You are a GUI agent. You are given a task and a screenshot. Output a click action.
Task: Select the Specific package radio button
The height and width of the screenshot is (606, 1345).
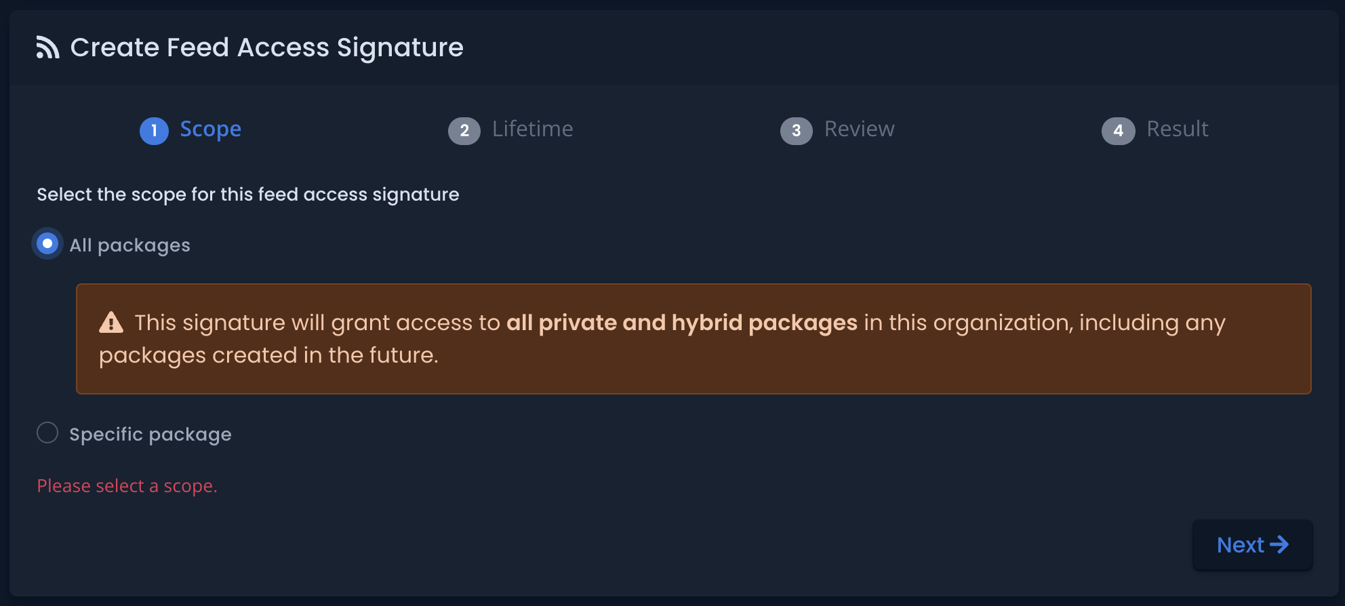(x=47, y=432)
